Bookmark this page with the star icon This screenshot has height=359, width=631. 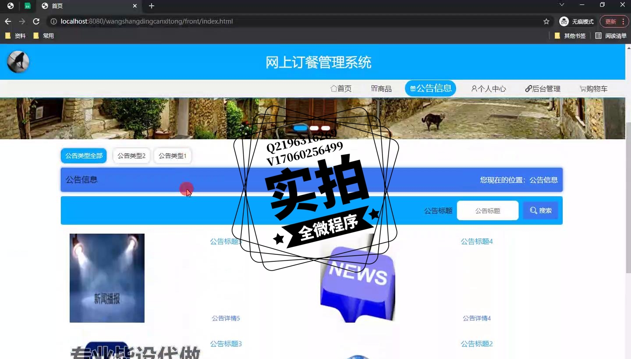(546, 21)
